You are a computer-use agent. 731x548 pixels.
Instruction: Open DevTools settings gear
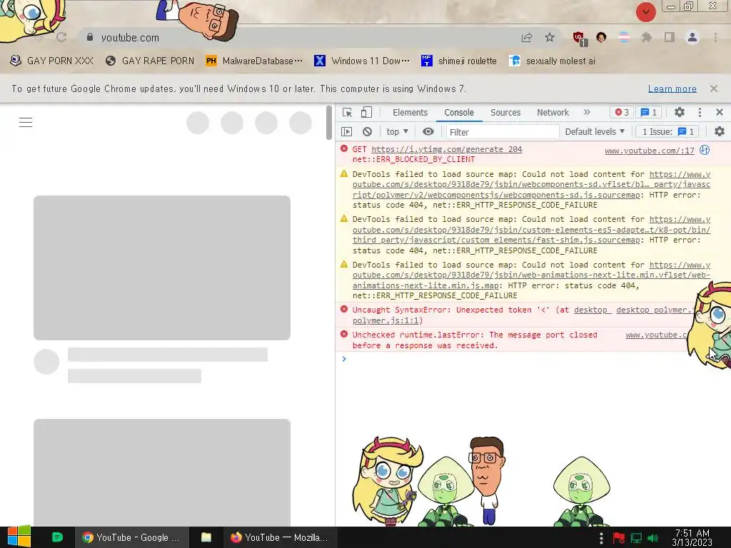coord(680,112)
